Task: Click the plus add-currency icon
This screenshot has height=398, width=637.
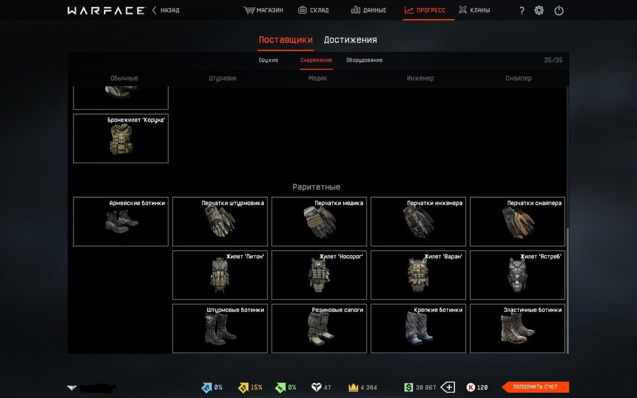Action: [447, 387]
